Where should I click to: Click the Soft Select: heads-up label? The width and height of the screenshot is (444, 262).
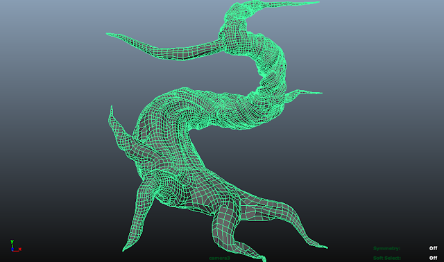(x=387, y=258)
